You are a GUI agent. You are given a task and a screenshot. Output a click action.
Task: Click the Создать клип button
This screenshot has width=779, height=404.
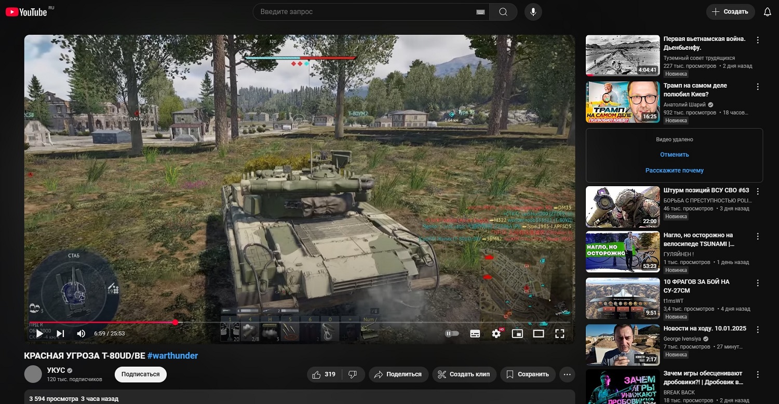(x=464, y=374)
